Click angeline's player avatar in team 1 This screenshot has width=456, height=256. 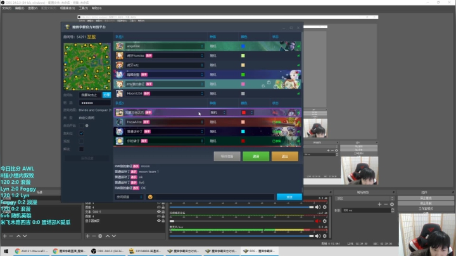point(120,46)
